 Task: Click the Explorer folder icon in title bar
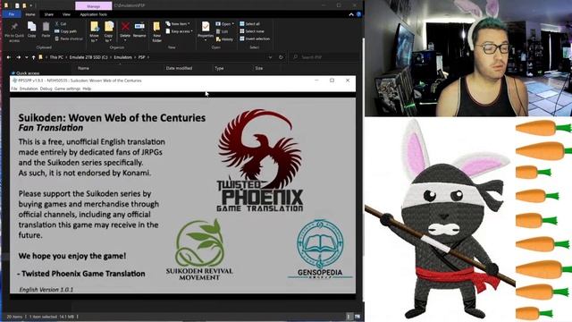[x=6, y=5]
